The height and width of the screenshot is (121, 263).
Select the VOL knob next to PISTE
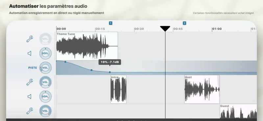[x=45, y=68]
